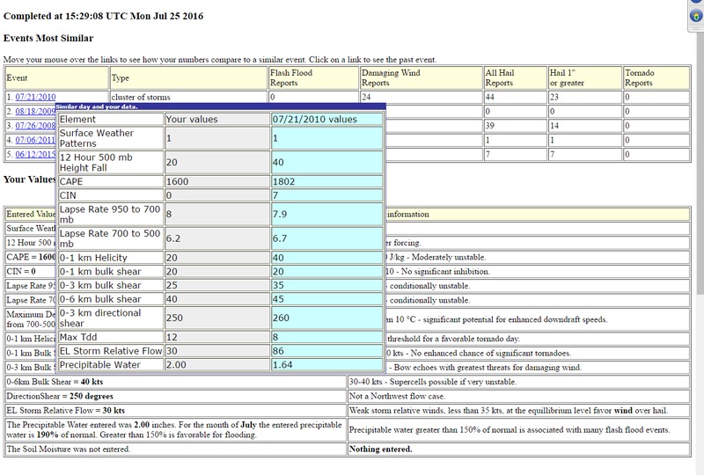This screenshot has width=704, height=475.
Task: Click the hail count '23' cell
Action: [x=585, y=97]
